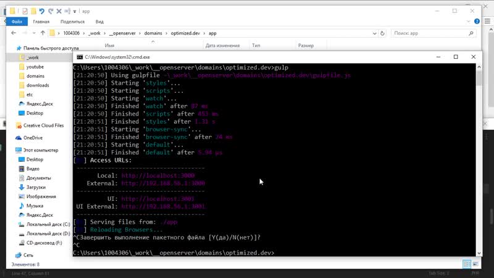Screen dimensions: 494x278
Task: Refresh the Explorer folder view
Action: [382, 33]
